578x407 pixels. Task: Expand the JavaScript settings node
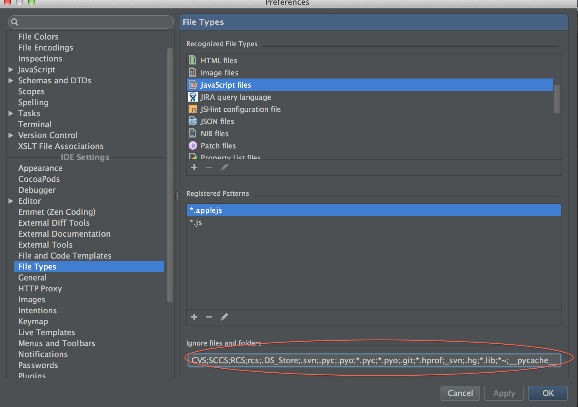pyautogui.click(x=11, y=70)
